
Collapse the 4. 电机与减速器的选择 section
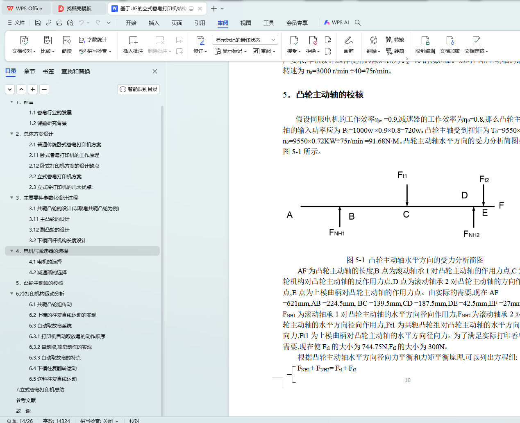tap(11, 251)
